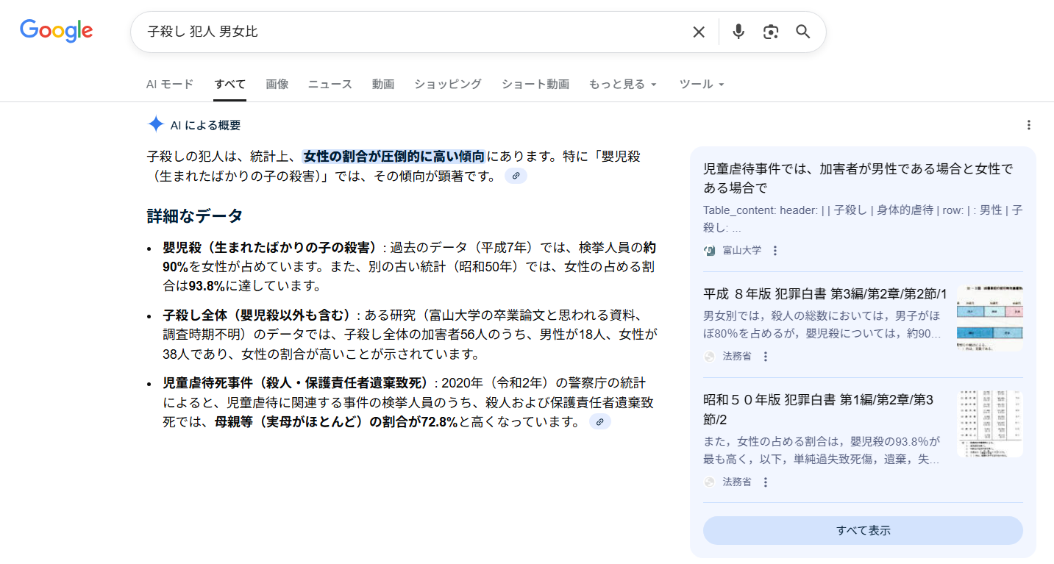Viewport: 1054px width, 564px height.
Task: Click the 嬰児殺（生まれたばかりの子の殺害） bullet heading
Action: (x=270, y=247)
